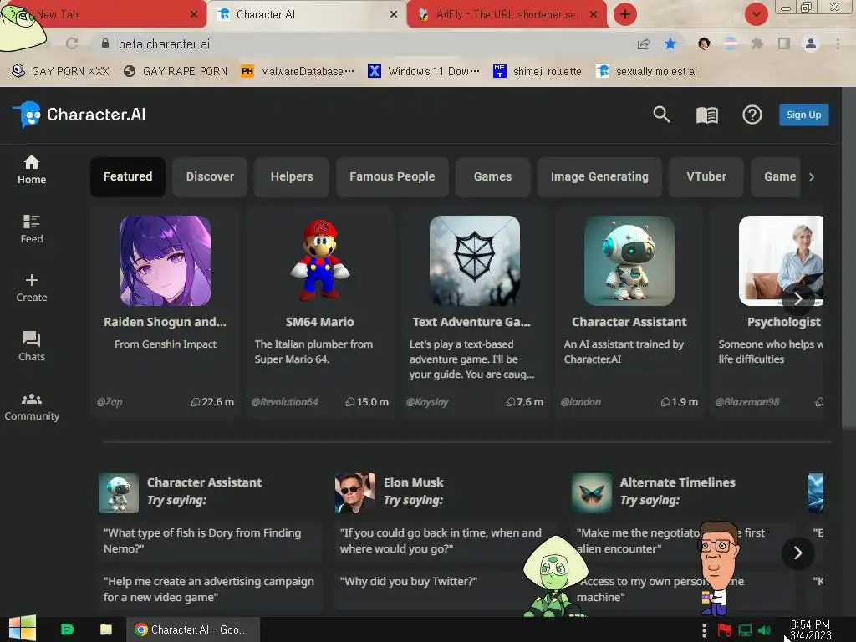Open Raiden Shogun character card

point(165,313)
